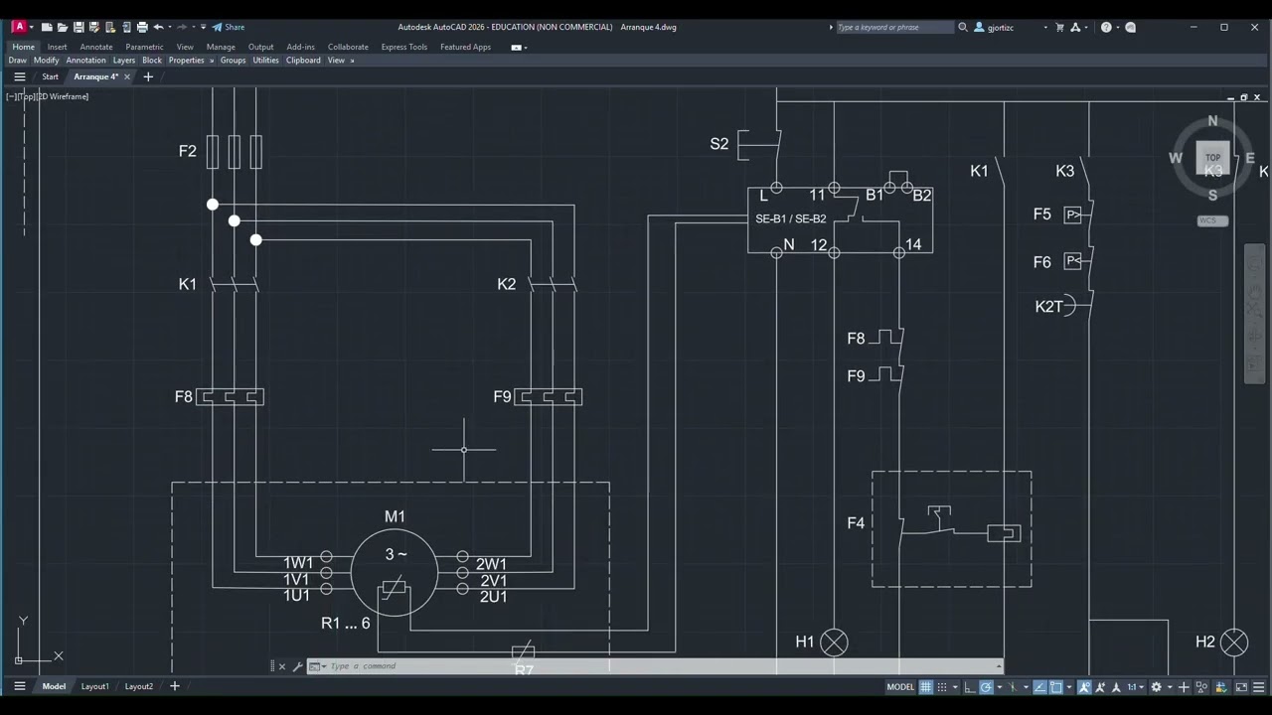Viewport: 1272px width, 715px height.
Task: Click the Share button
Action: click(x=228, y=27)
